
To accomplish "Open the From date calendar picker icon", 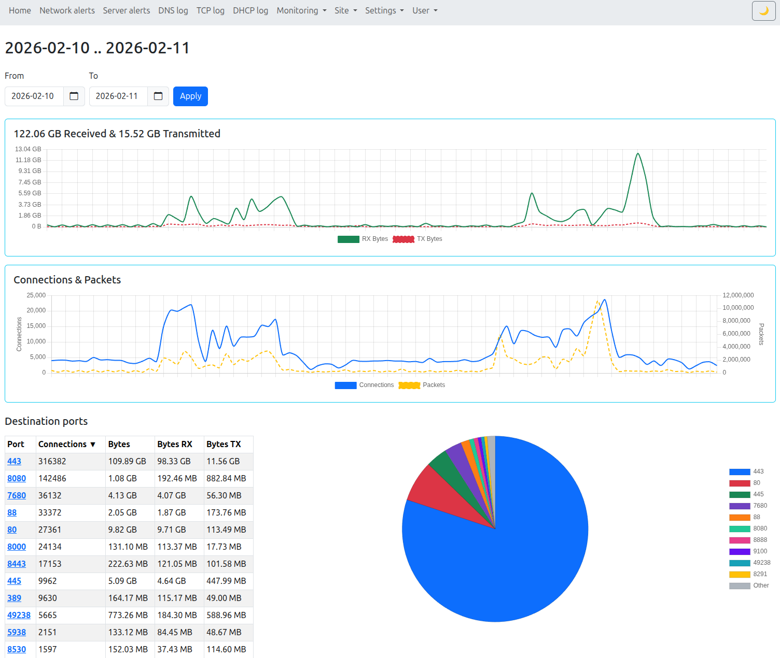I will (74, 96).
